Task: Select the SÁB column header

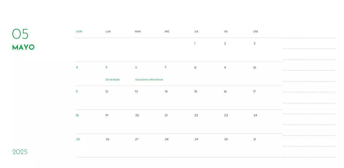Action: [255, 31]
